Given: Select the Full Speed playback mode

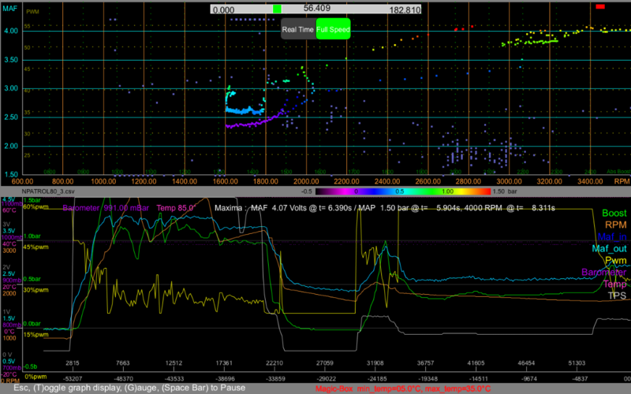Looking at the screenshot, I should click(332, 28).
